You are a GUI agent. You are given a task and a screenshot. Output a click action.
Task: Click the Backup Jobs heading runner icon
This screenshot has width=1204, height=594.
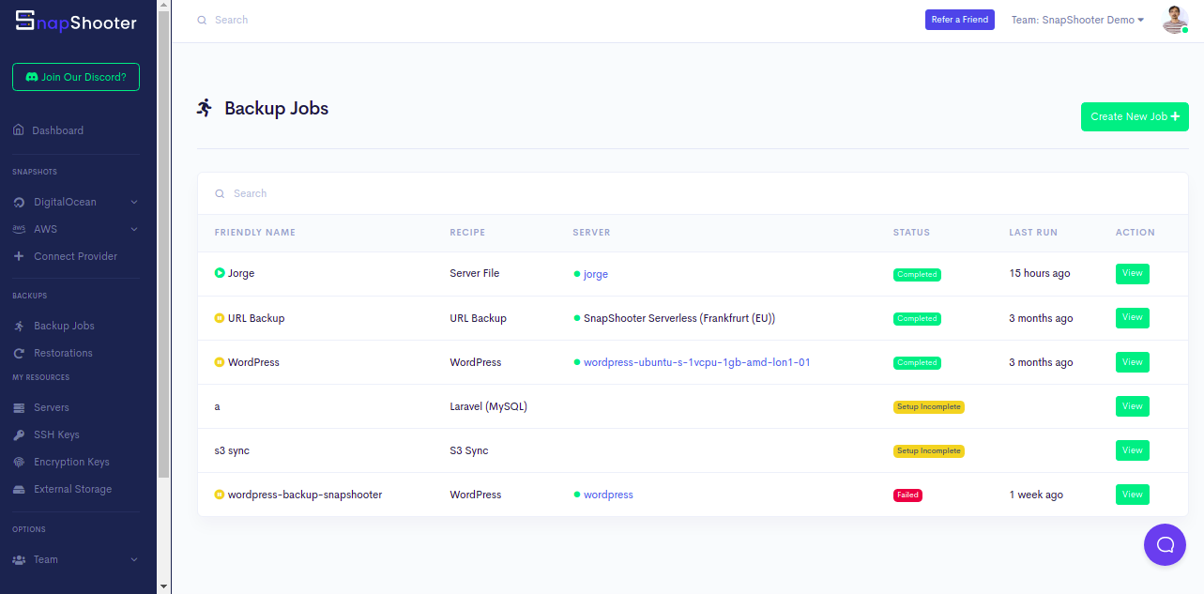205,108
